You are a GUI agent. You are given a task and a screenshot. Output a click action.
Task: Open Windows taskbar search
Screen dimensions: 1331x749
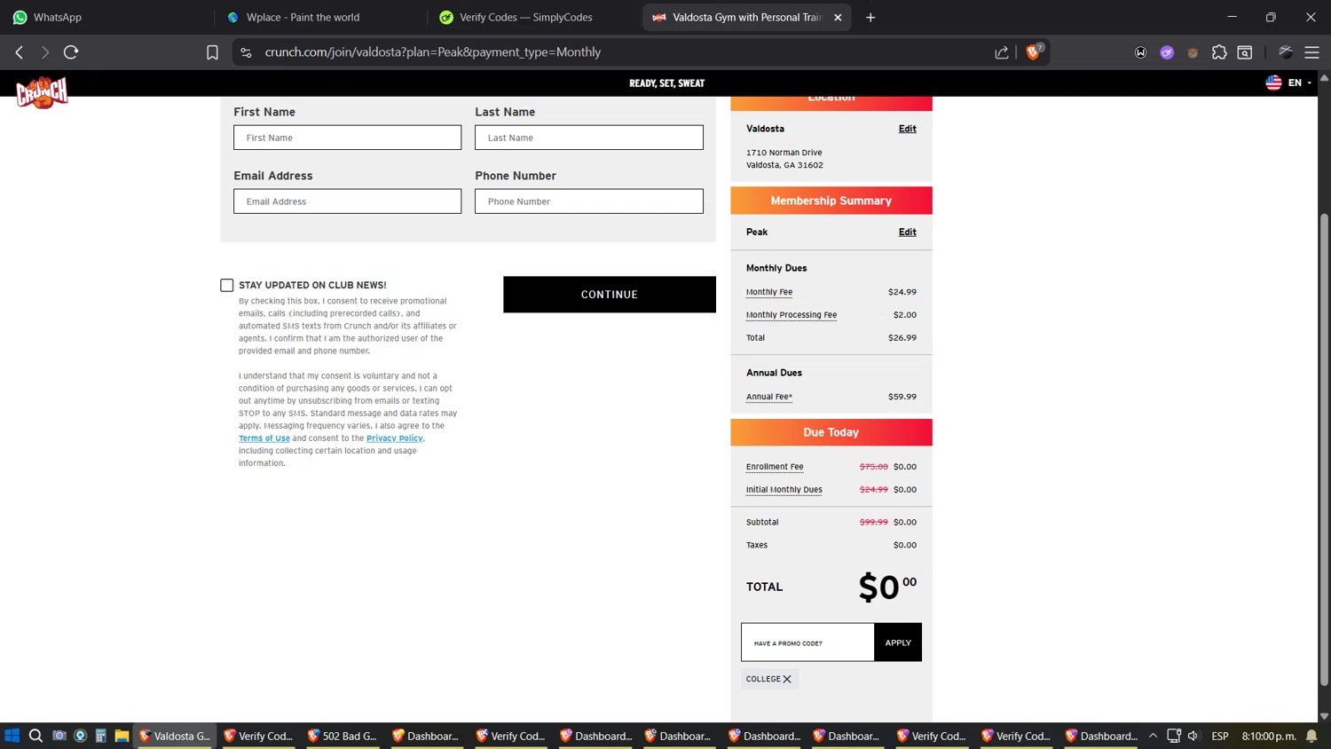pyautogui.click(x=35, y=736)
